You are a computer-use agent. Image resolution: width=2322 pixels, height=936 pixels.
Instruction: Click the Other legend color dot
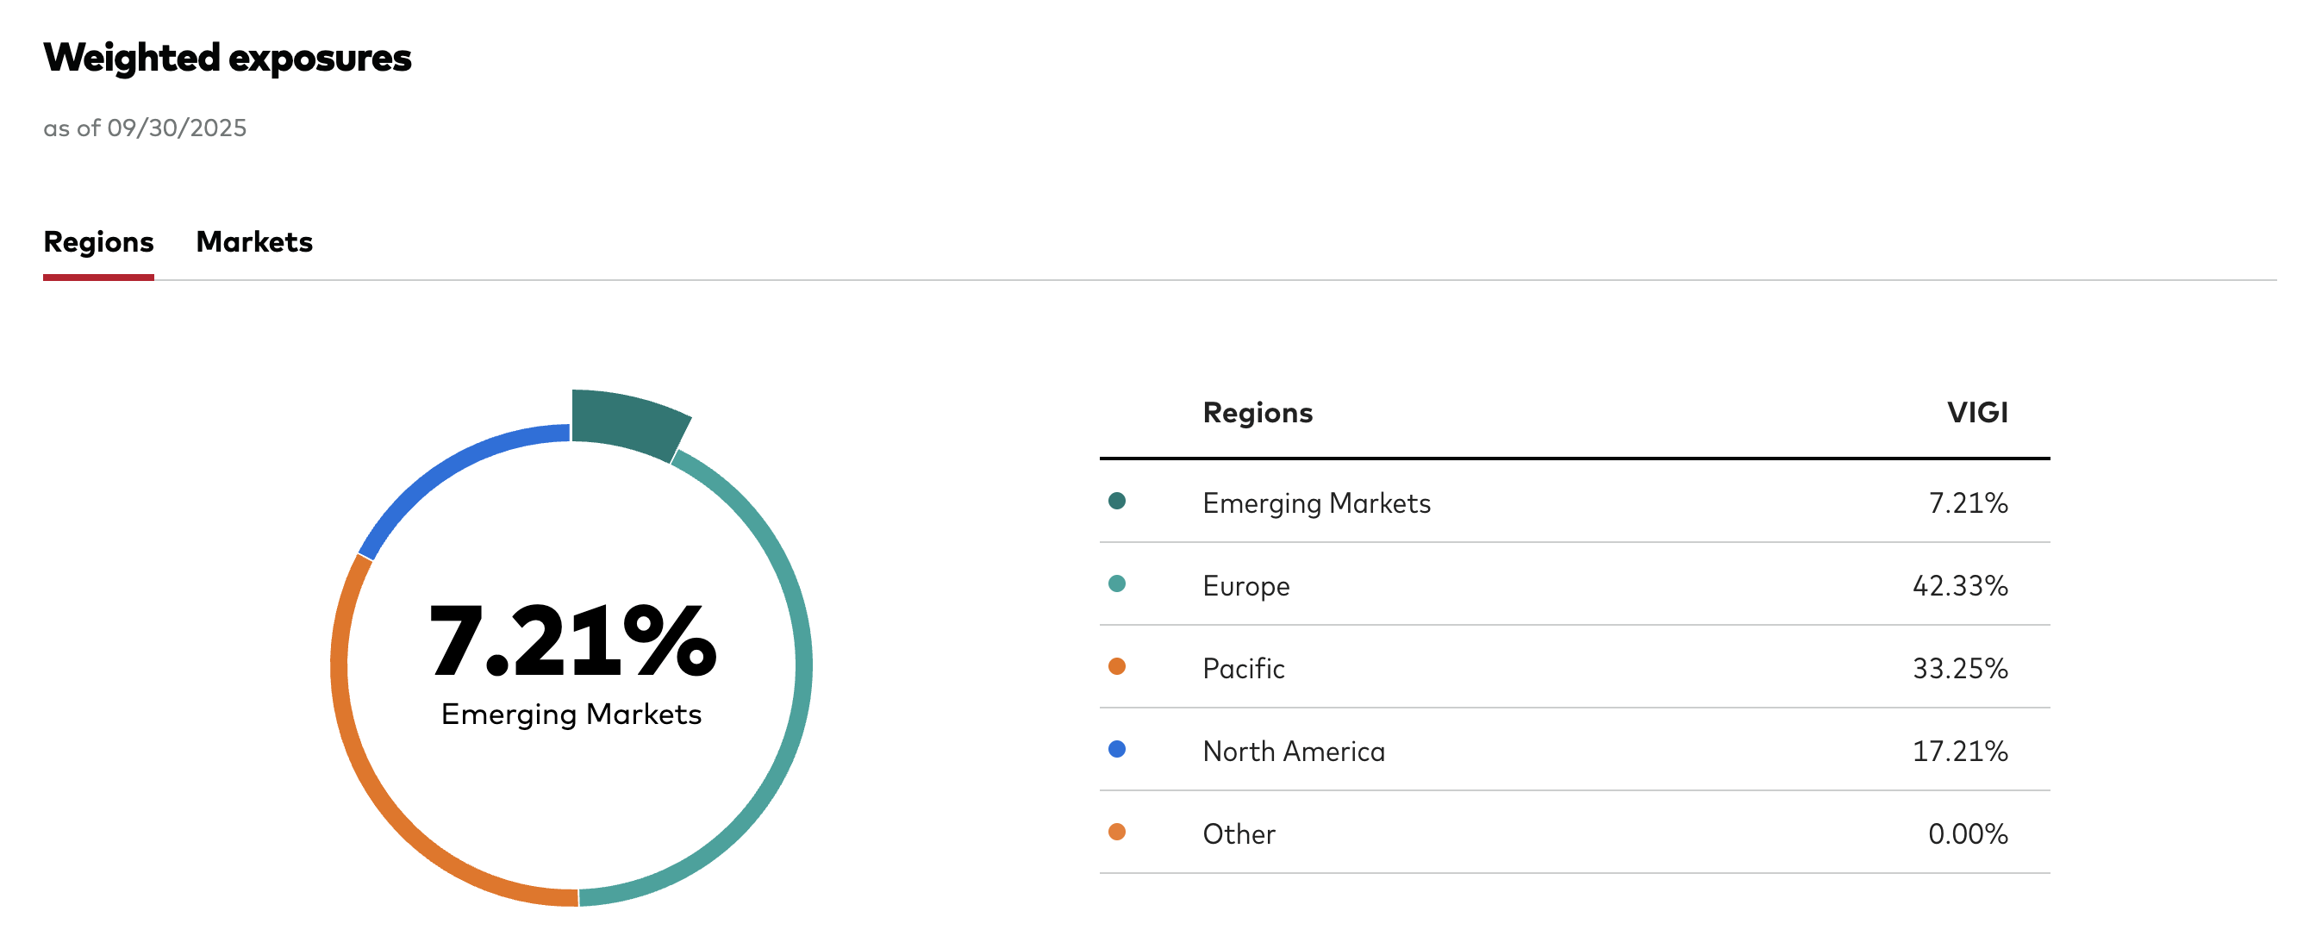pyautogui.click(x=1117, y=833)
